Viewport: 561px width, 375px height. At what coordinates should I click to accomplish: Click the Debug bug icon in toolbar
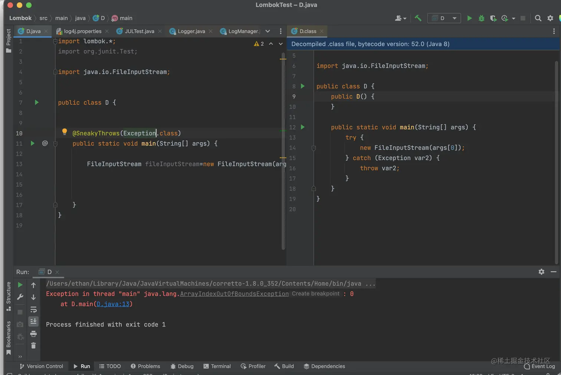481,18
